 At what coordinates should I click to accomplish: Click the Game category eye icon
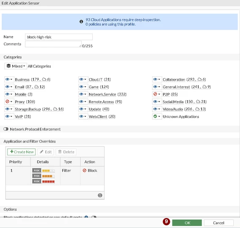point(81,87)
